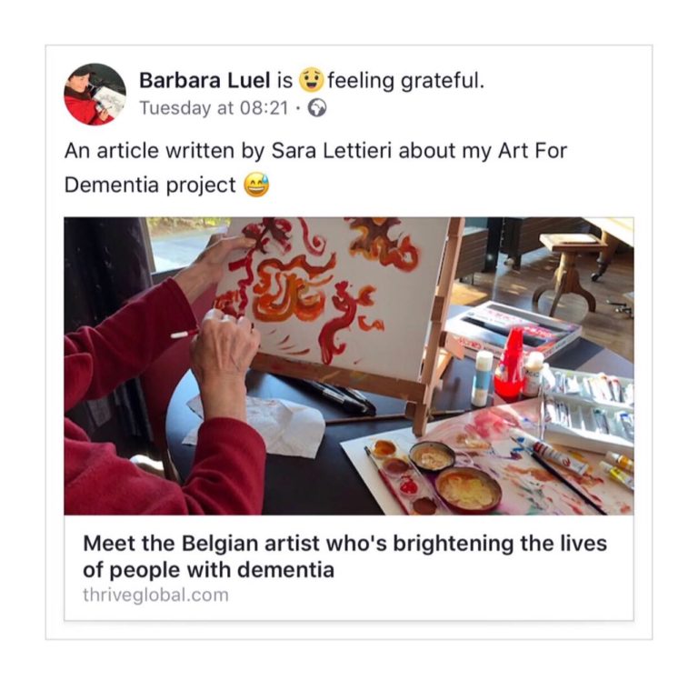The width and height of the screenshot is (698, 680).
Task: Open Barbara Luel's round profile picture
Action: (x=95, y=94)
